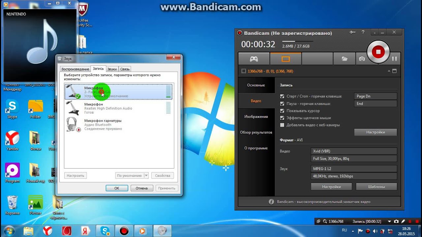Take a screenshot with Bandicam camera icon
This screenshot has height=237, width=422.
coord(362,59)
